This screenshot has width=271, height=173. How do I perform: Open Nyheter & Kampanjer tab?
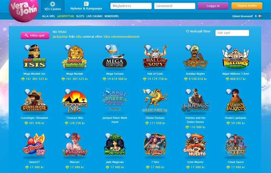[86, 6]
